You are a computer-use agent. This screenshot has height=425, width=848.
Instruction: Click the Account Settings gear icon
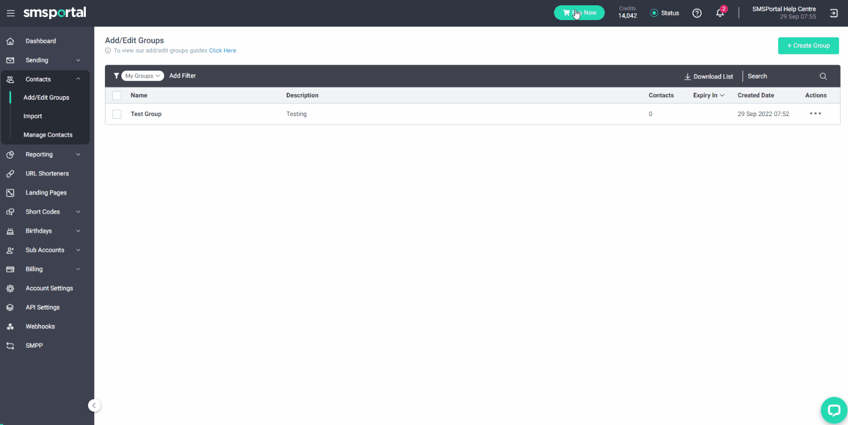(x=10, y=288)
